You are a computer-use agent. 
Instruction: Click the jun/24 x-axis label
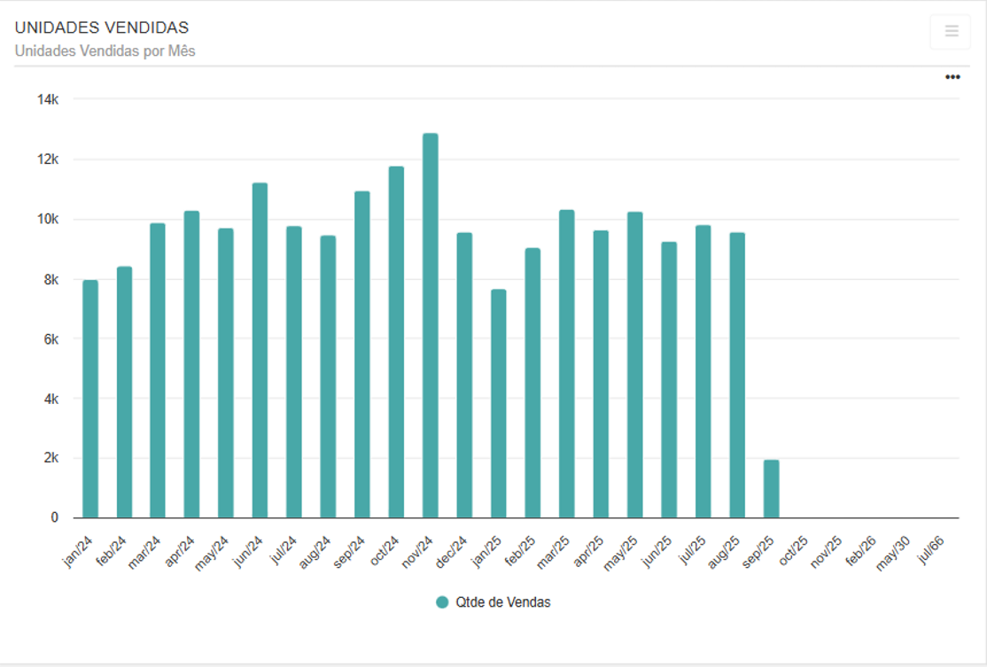247,551
